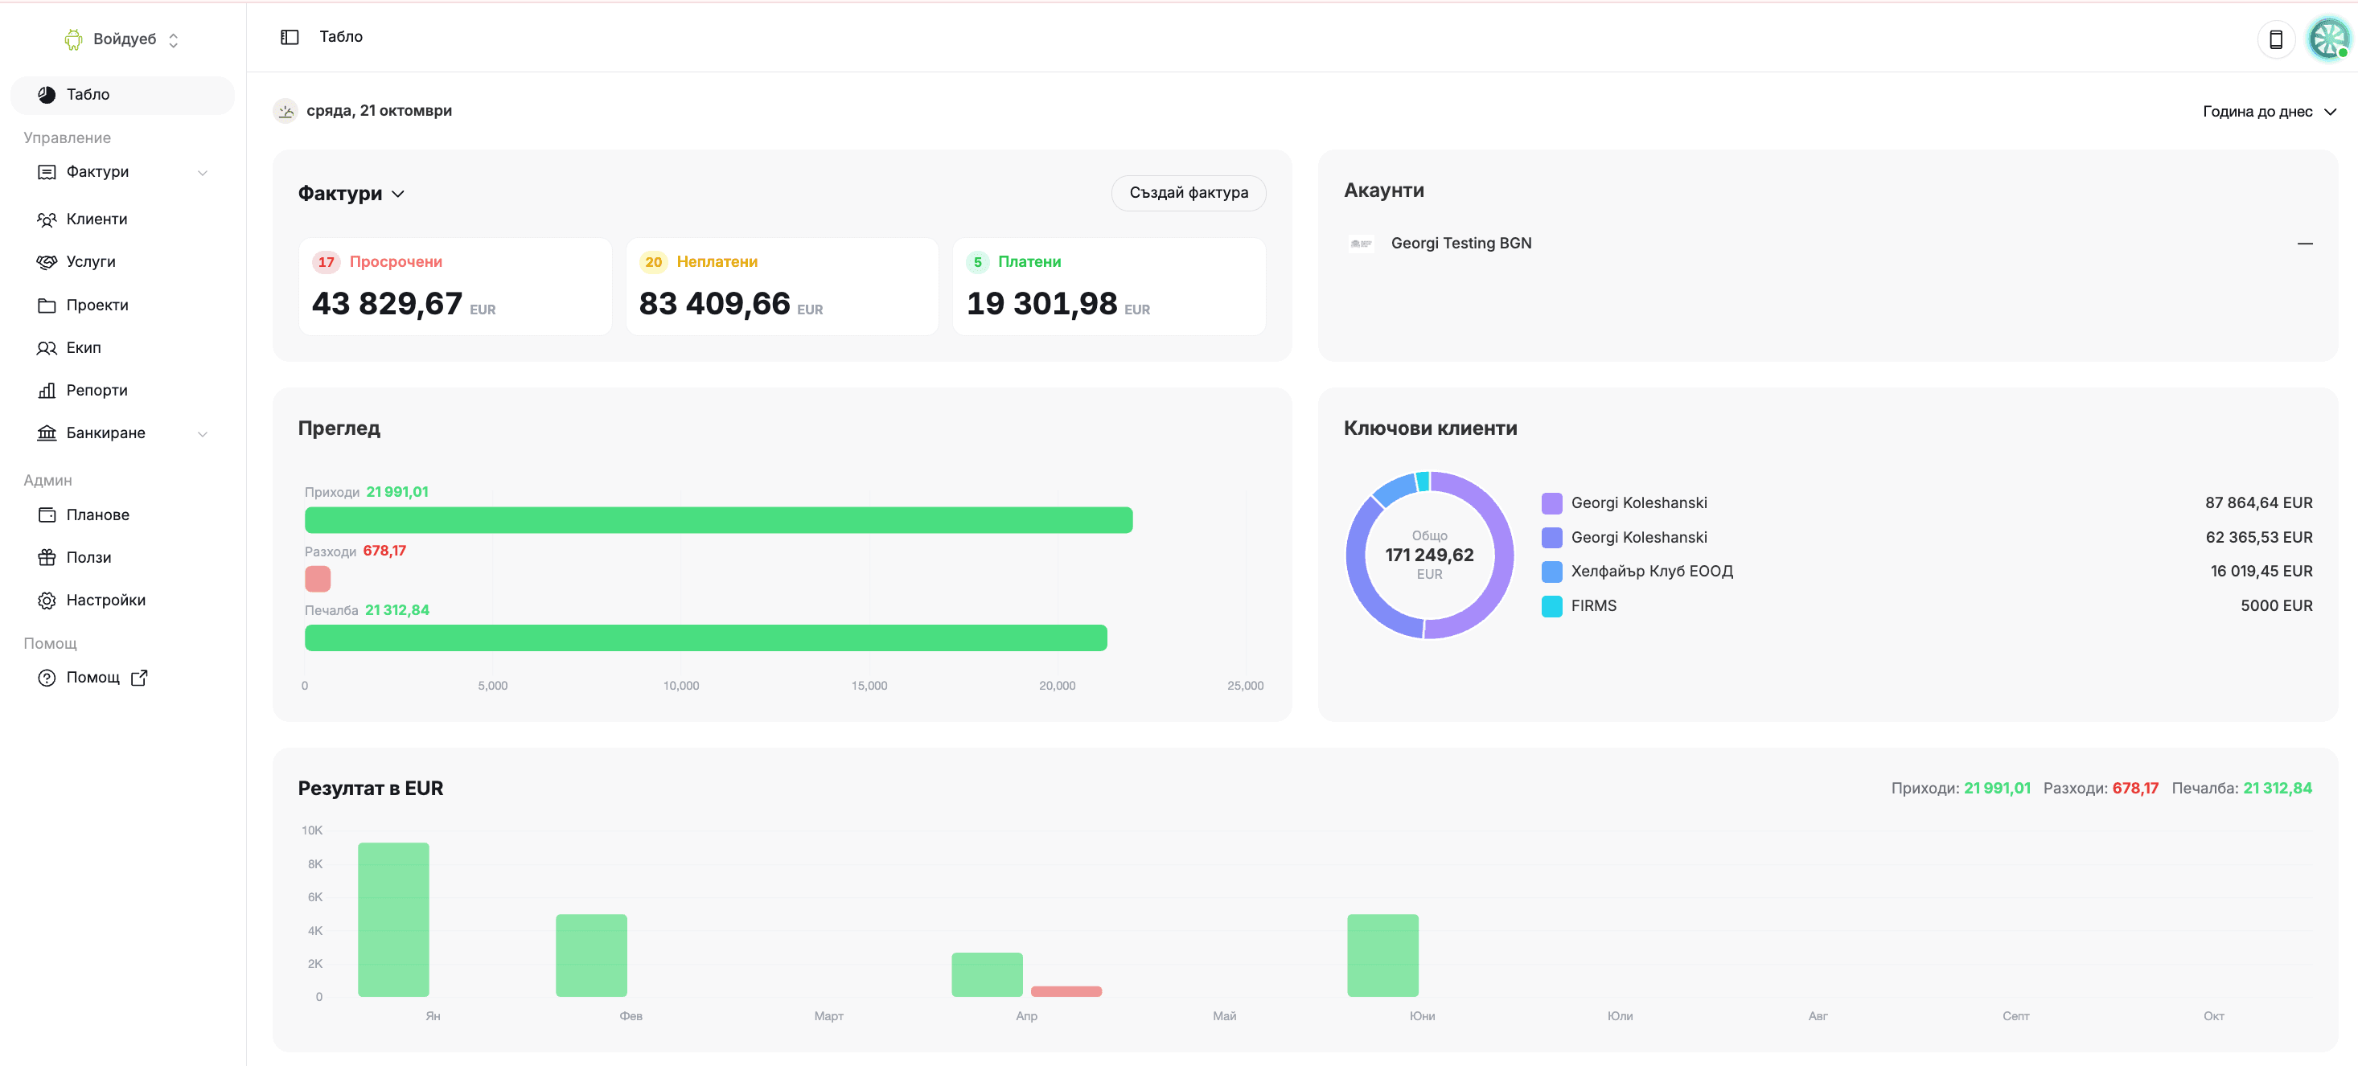Collapse the Georgi Testing BGN account row
2358x1066 pixels.
tap(2304, 244)
